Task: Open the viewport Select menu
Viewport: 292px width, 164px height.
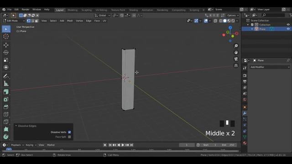Action: [53, 21]
